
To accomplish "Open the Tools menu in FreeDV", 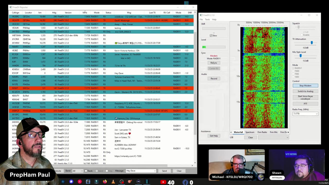I will pyautogui.click(x=207, y=20).
